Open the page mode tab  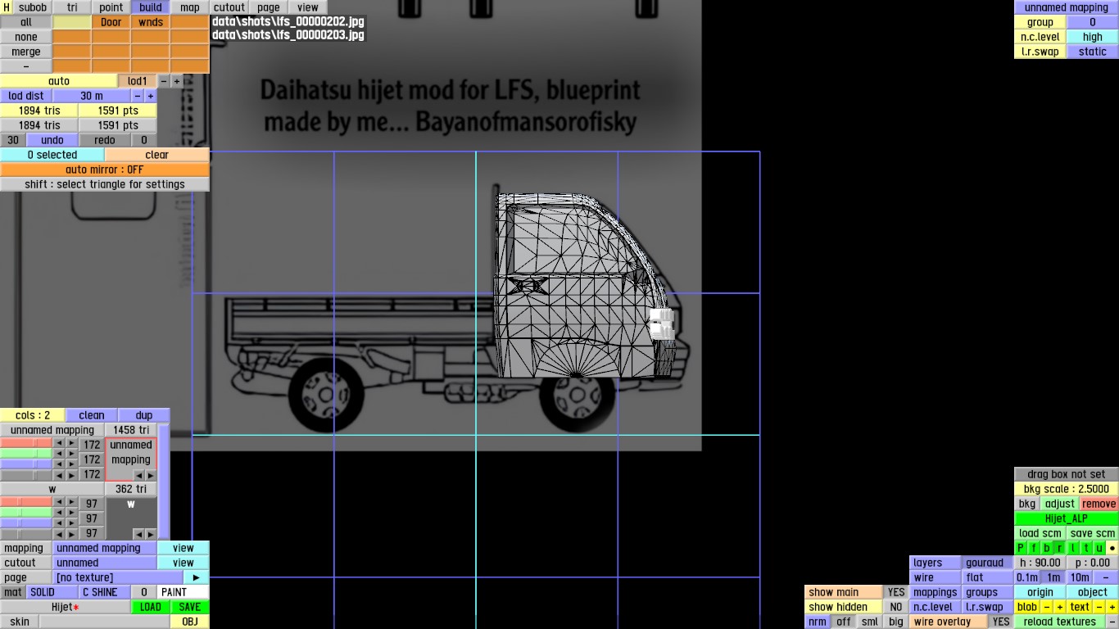coord(269,7)
